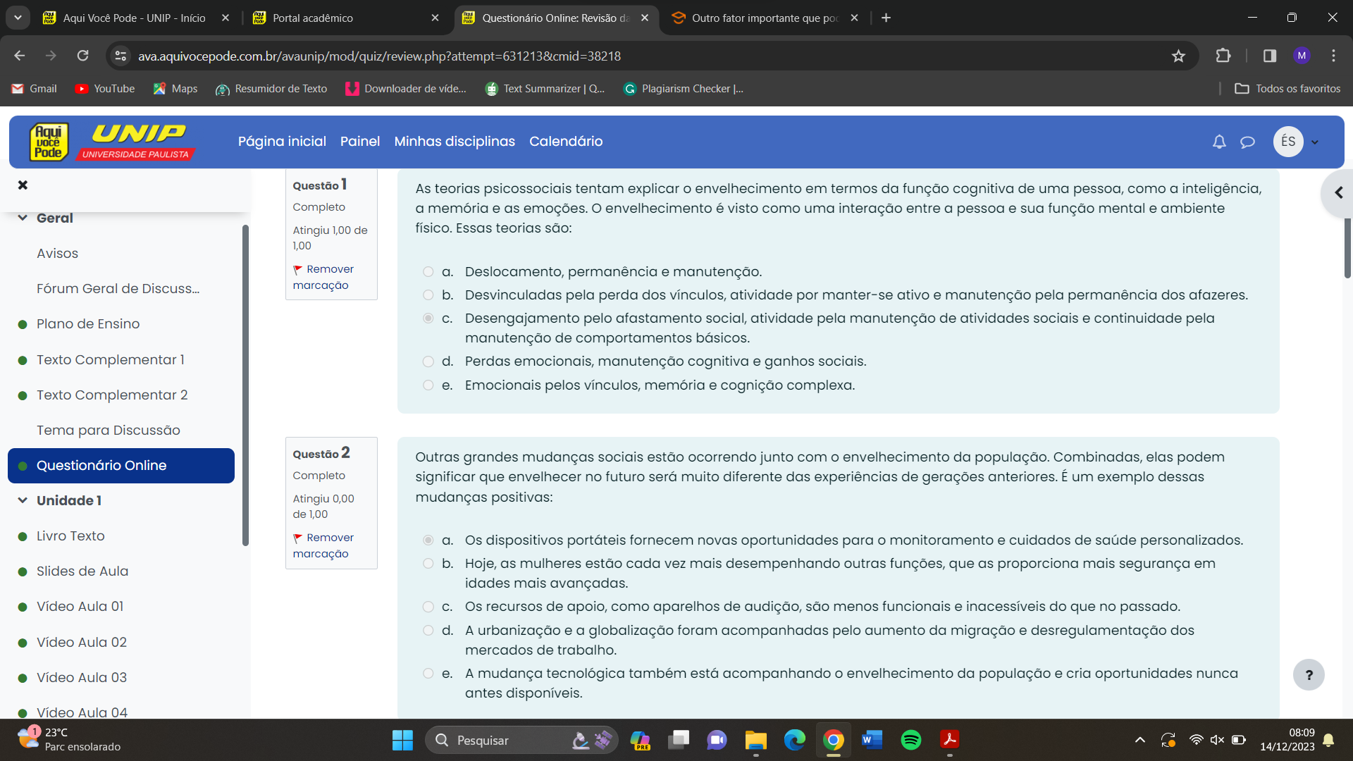The height and width of the screenshot is (761, 1353).
Task: Collapse the Geral section
Action: coord(23,218)
